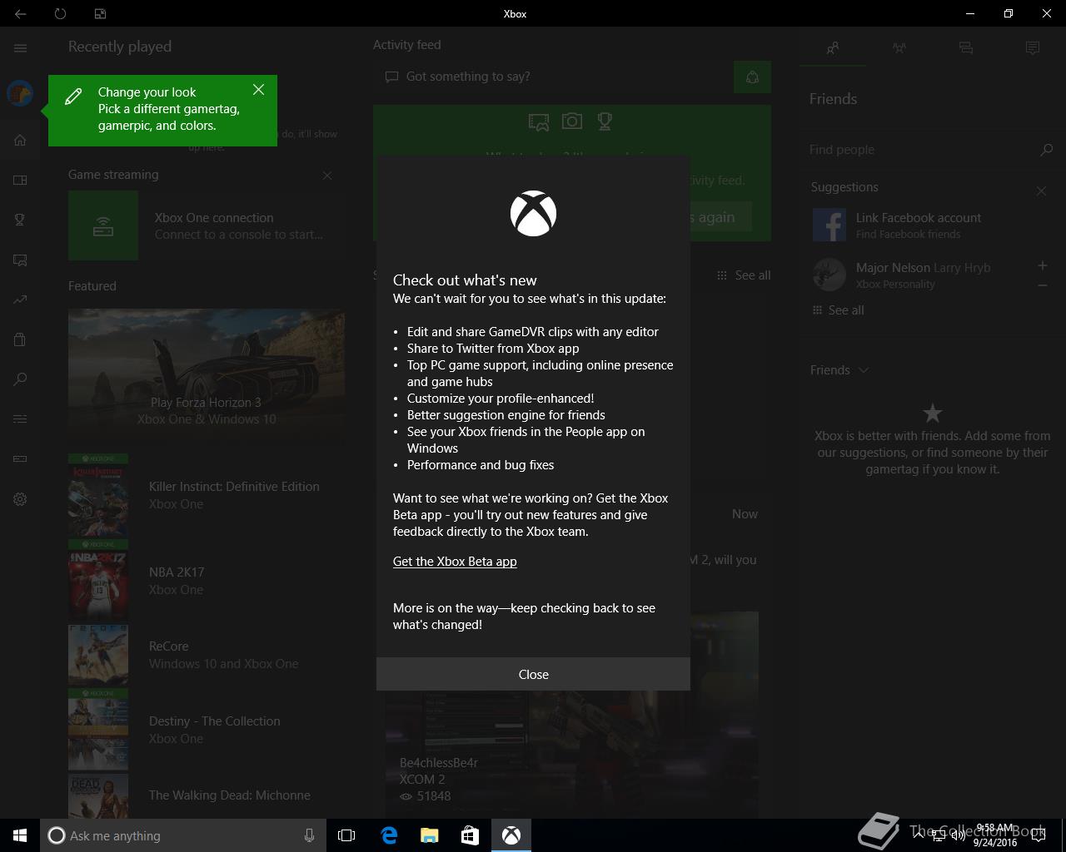
Task: Click Got something to say field
Action: tap(551, 77)
